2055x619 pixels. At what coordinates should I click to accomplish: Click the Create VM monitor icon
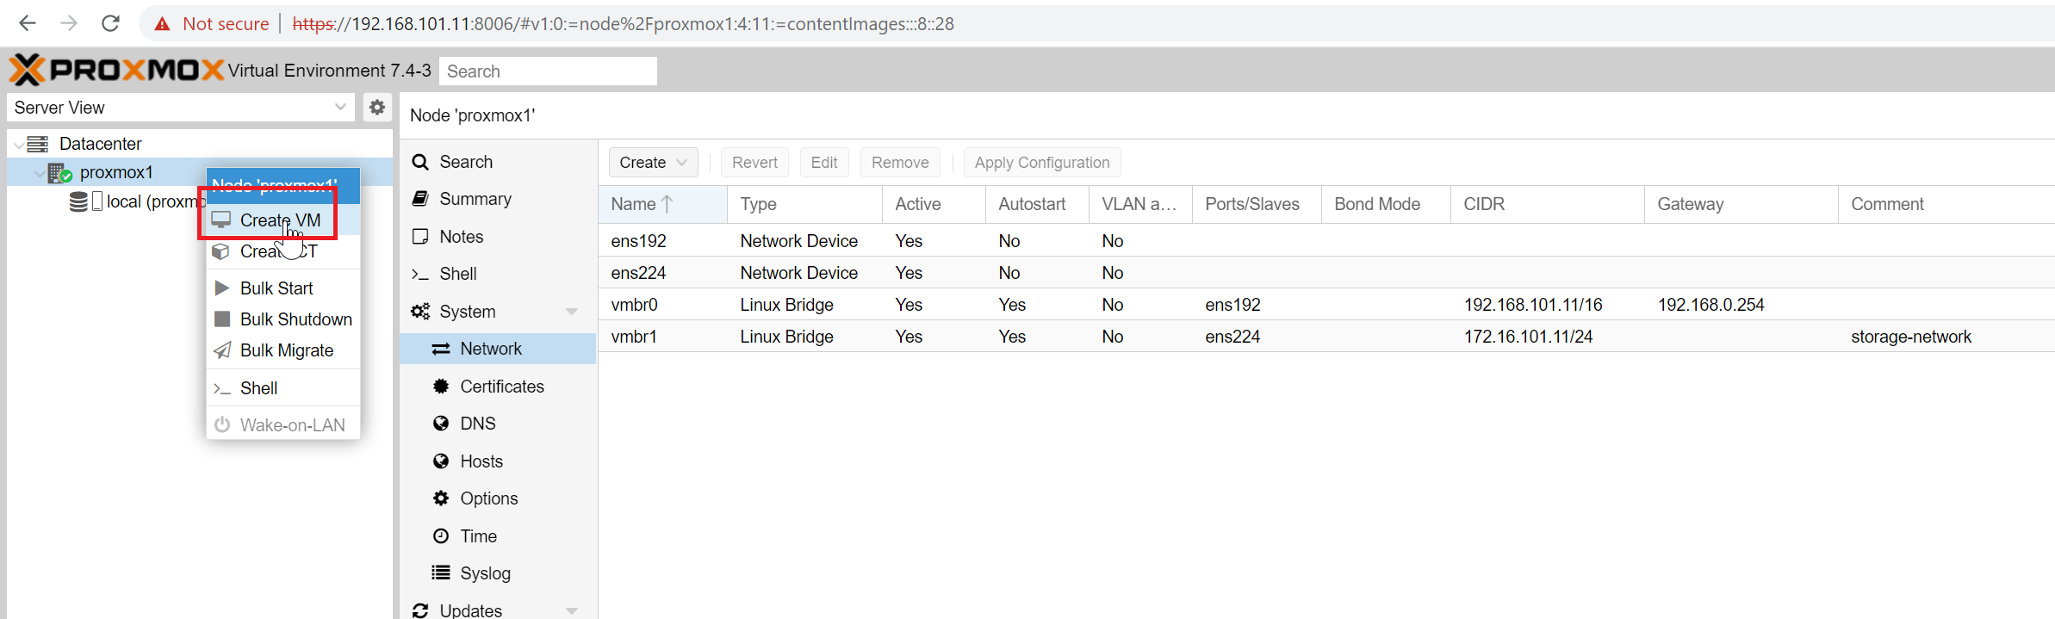(221, 220)
